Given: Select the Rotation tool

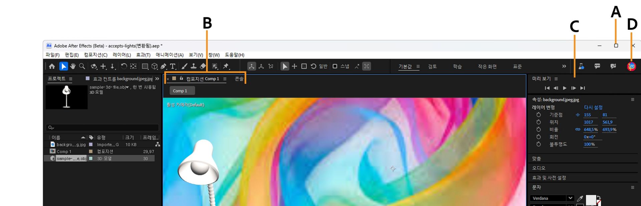Looking at the screenshot, I should pyautogui.click(x=124, y=66).
